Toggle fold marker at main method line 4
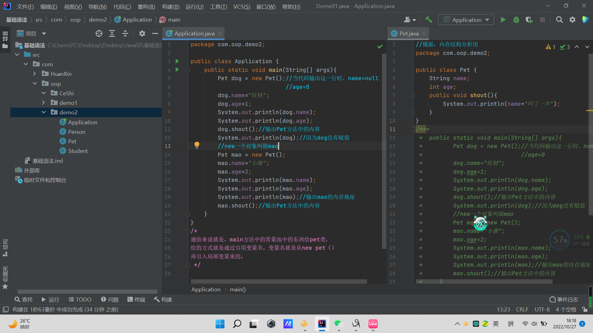 coord(188,70)
